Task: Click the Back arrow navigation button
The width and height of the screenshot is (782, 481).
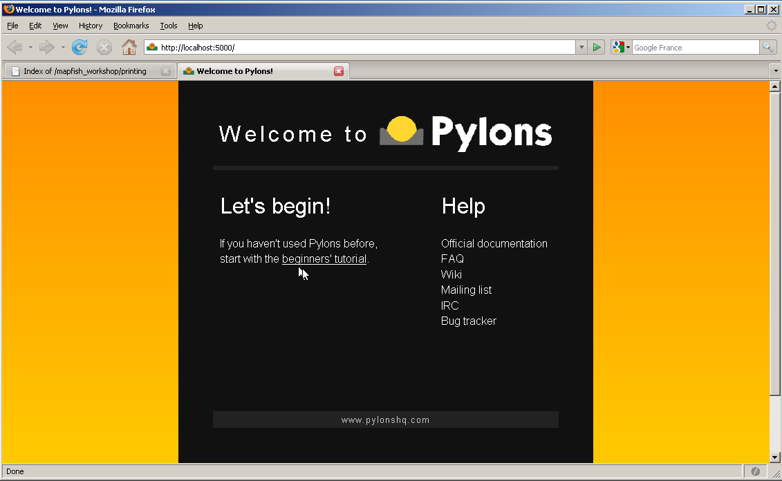Action: pyautogui.click(x=15, y=48)
